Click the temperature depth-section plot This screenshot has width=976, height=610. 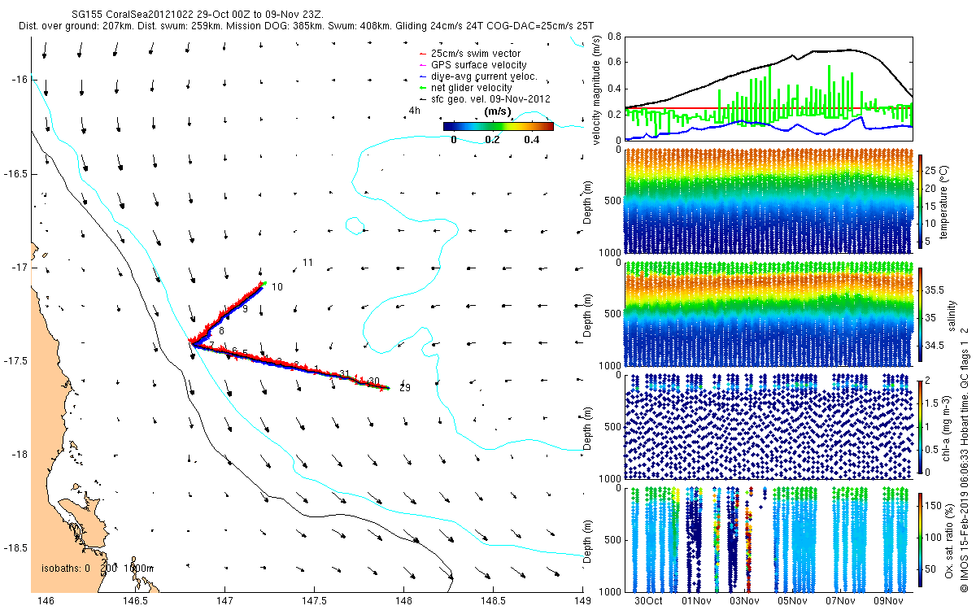768,201
